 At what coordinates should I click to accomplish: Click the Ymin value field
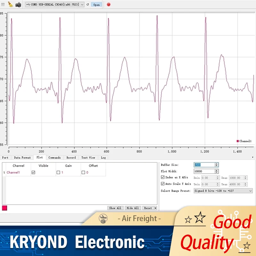pyautogui.click(x=209, y=184)
